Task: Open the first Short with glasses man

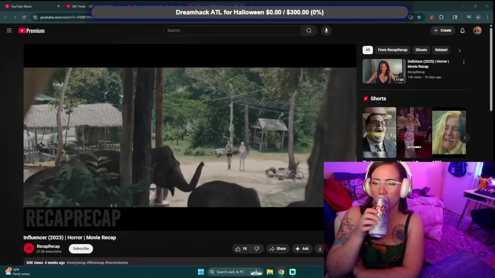Action: [379, 132]
